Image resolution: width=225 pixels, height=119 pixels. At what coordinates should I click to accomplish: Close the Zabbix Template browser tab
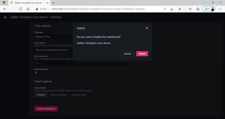[x=48, y=3]
